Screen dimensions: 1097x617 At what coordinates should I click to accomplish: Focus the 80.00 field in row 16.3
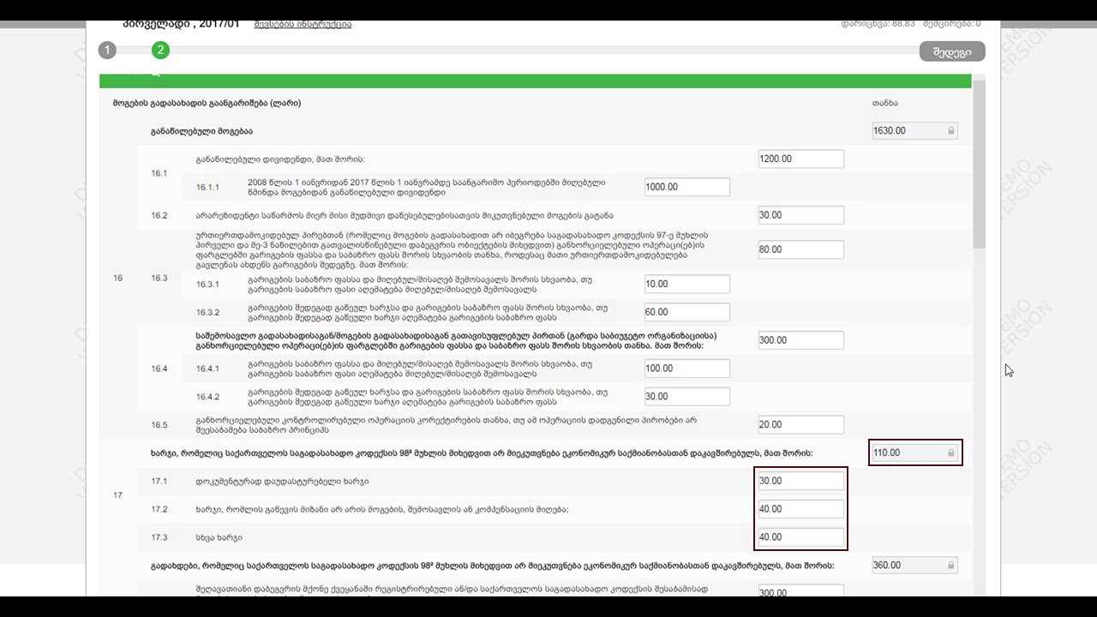click(800, 249)
